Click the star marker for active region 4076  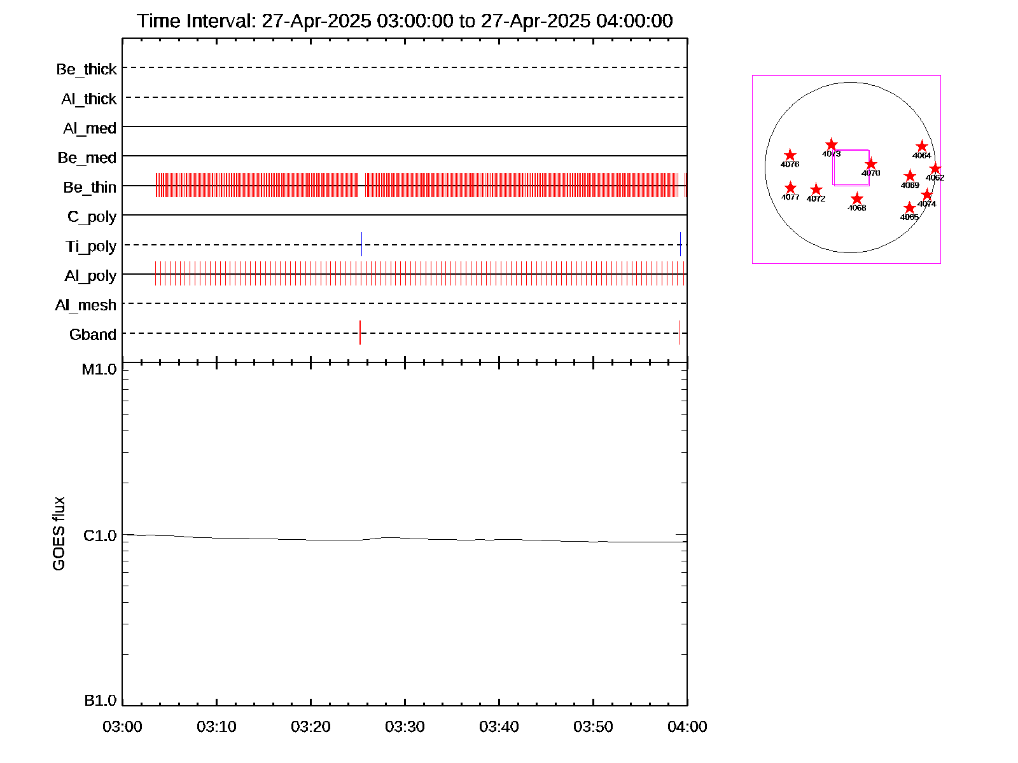click(x=790, y=155)
